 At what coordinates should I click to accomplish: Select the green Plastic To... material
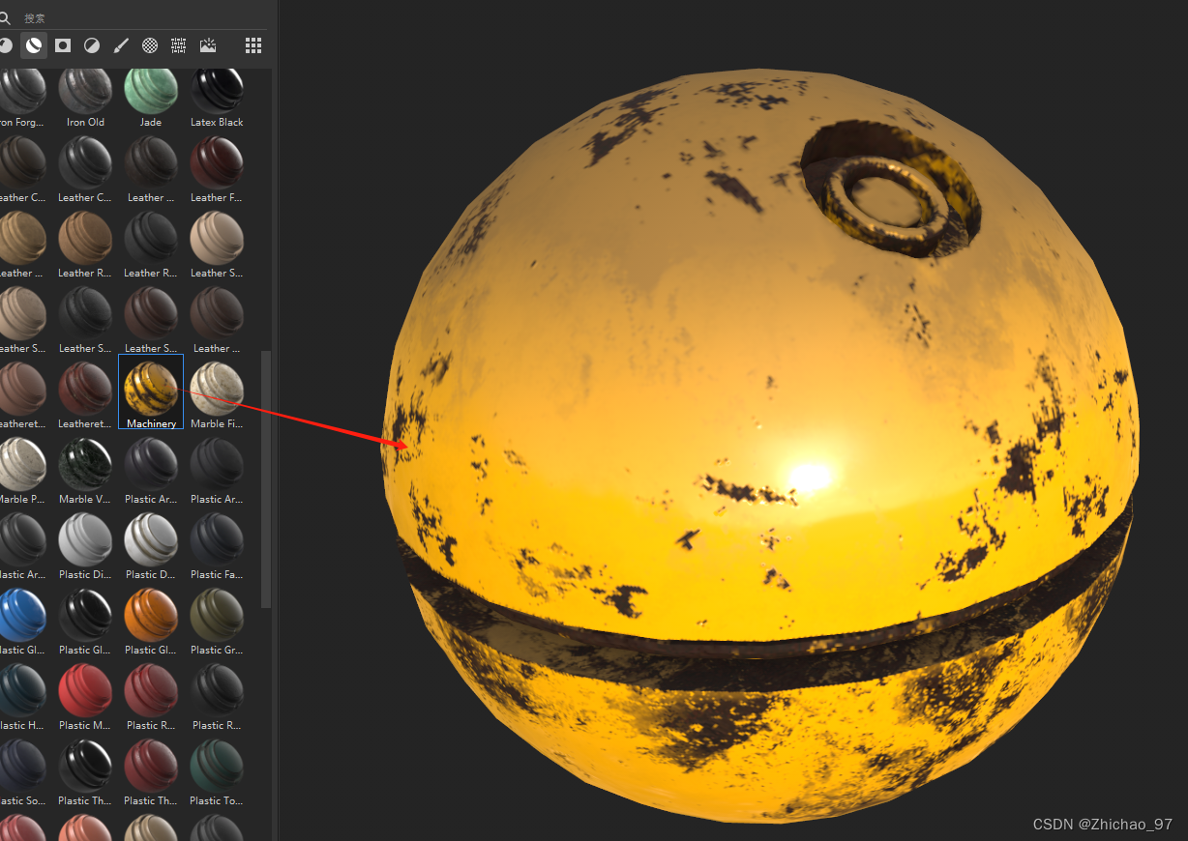[x=217, y=773]
